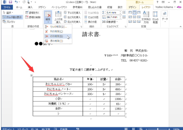Screen dimensions: 183x130
Task: Click the 削除 dropdown button
Action: point(48,17)
